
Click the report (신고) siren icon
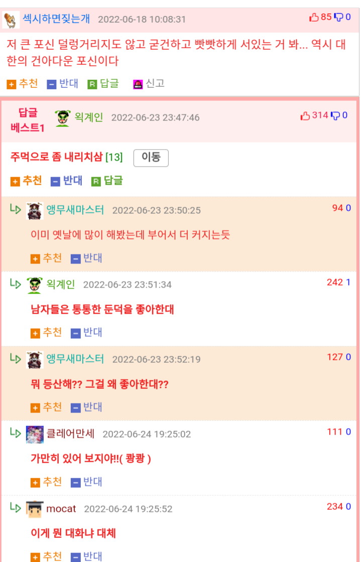pyautogui.click(x=138, y=84)
